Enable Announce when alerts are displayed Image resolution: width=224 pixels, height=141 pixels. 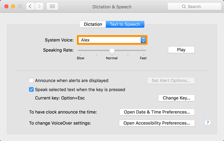pyautogui.click(x=31, y=81)
